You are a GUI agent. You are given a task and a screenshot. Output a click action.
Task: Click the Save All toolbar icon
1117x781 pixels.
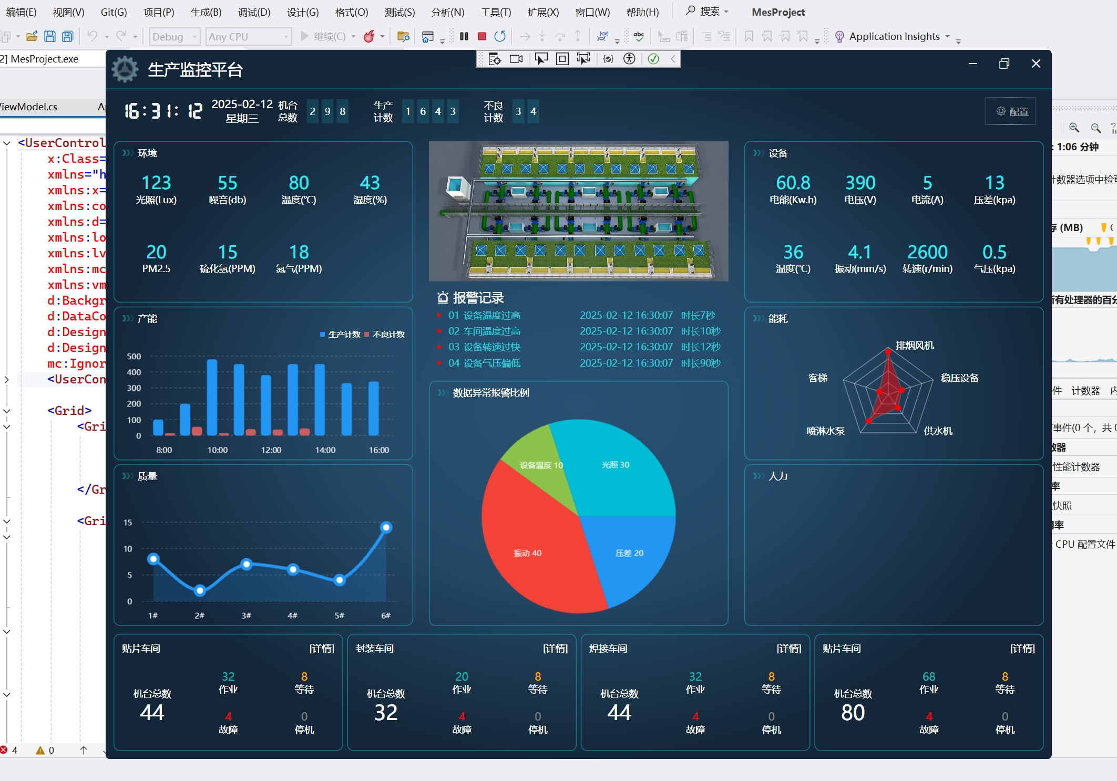68,36
